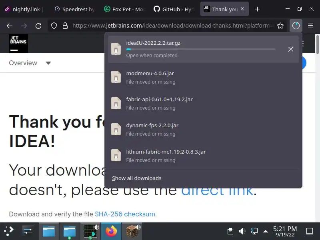This screenshot has height=240, width=320.
Task: Open the system settings taskbar icon
Action: coord(28,231)
